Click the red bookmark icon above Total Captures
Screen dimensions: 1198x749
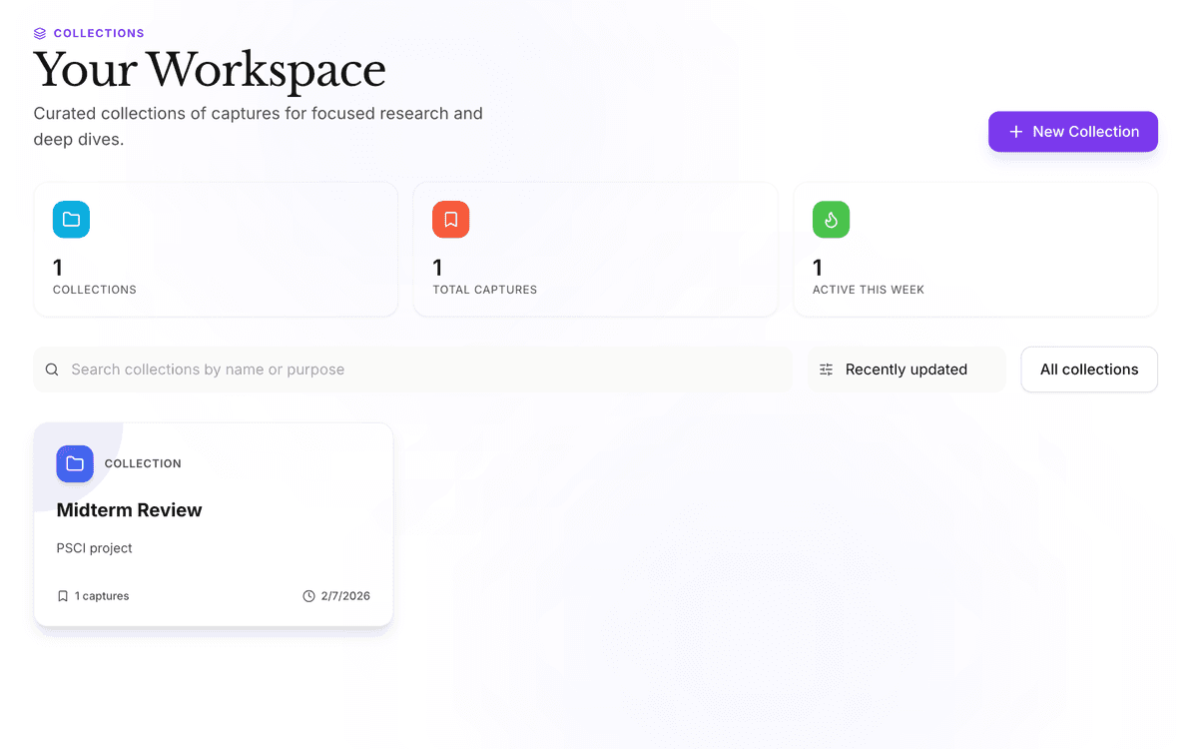coord(450,219)
